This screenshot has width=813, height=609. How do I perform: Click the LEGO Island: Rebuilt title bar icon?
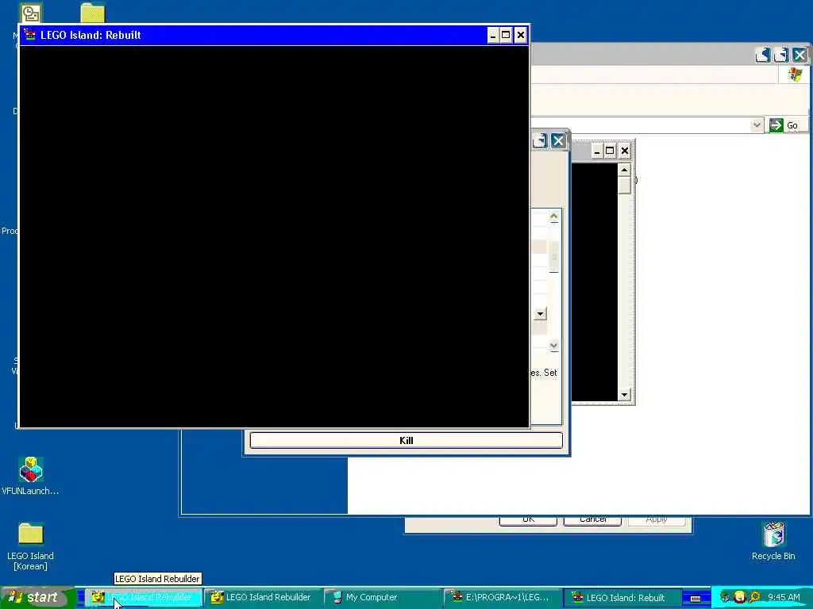click(30, 35)
